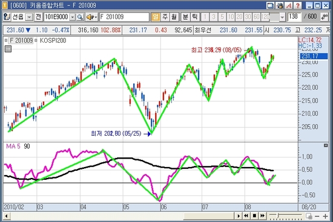Select the 일 daily period button
The image size is (333, 222).
coord(156,17)
